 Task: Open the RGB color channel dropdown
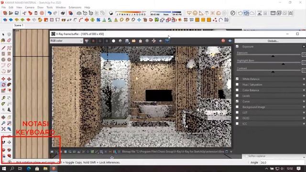[x=66, y=41]
